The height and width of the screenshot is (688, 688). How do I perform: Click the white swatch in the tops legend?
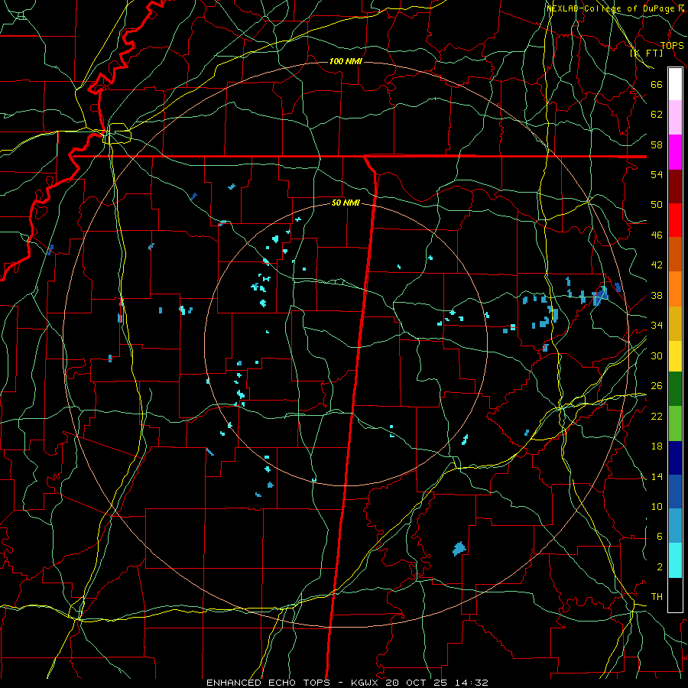[675, 84]
